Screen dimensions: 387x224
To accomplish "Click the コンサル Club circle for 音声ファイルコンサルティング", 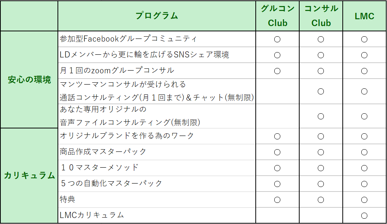I will [x=321, y=116].
